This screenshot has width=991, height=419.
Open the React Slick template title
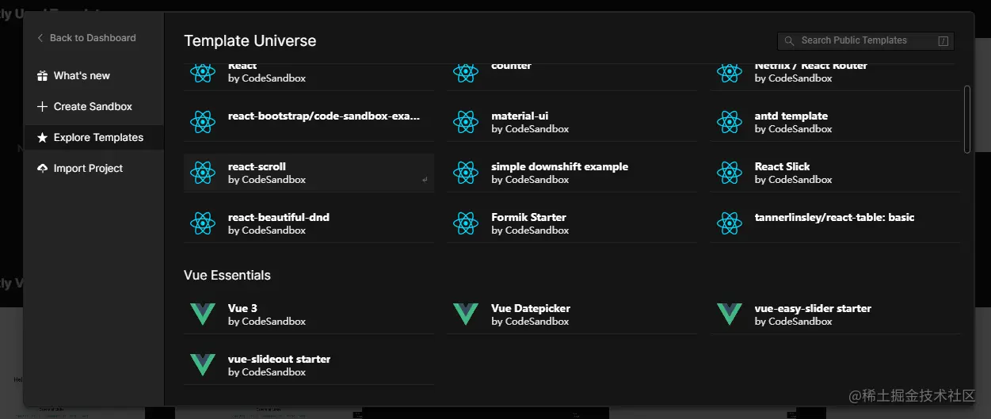(783, 166)
